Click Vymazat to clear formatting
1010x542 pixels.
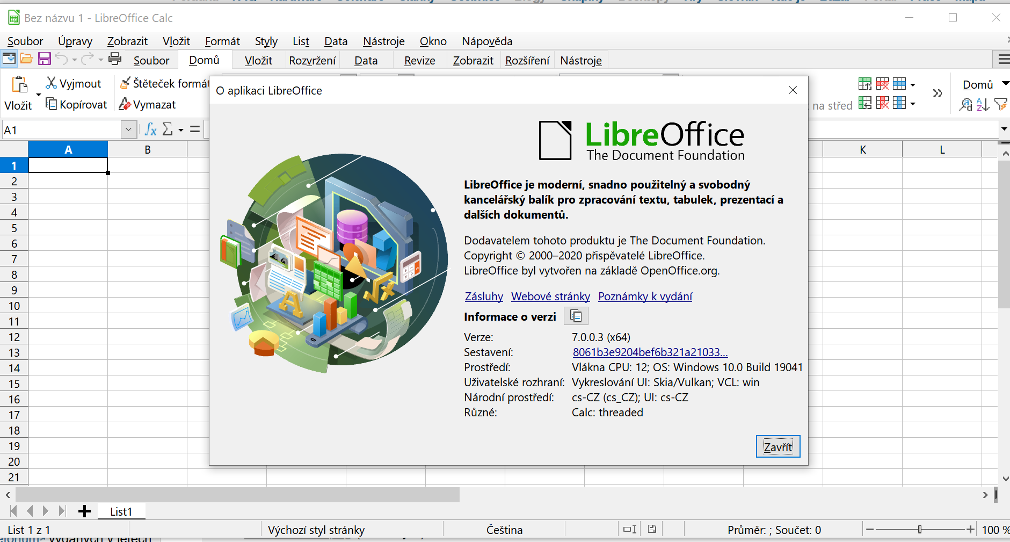[x=148, y=104]
